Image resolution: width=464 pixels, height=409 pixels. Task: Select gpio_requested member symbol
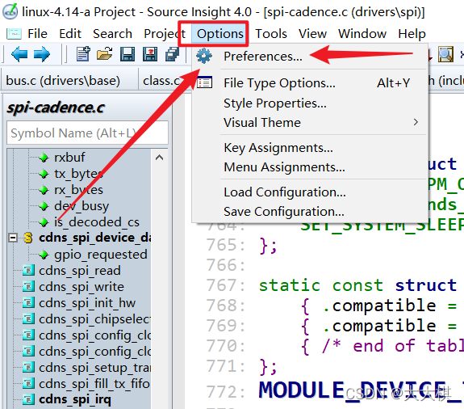[x=101, y=255]
